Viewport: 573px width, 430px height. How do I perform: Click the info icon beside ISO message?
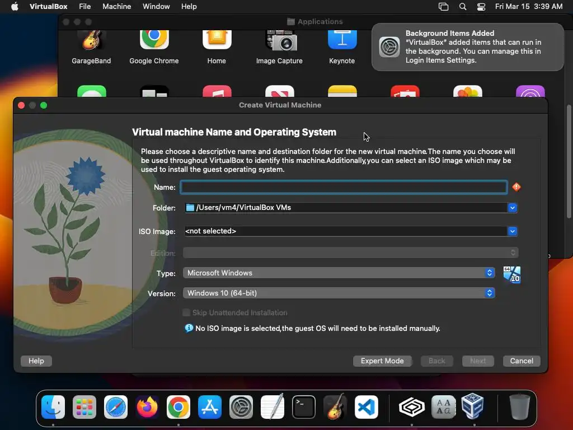click(189, 328)
